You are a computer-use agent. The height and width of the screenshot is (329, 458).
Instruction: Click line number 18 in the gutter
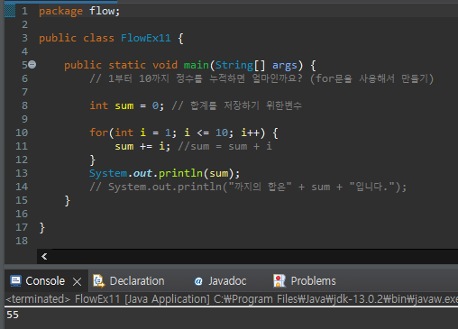(x=22, y=241)
